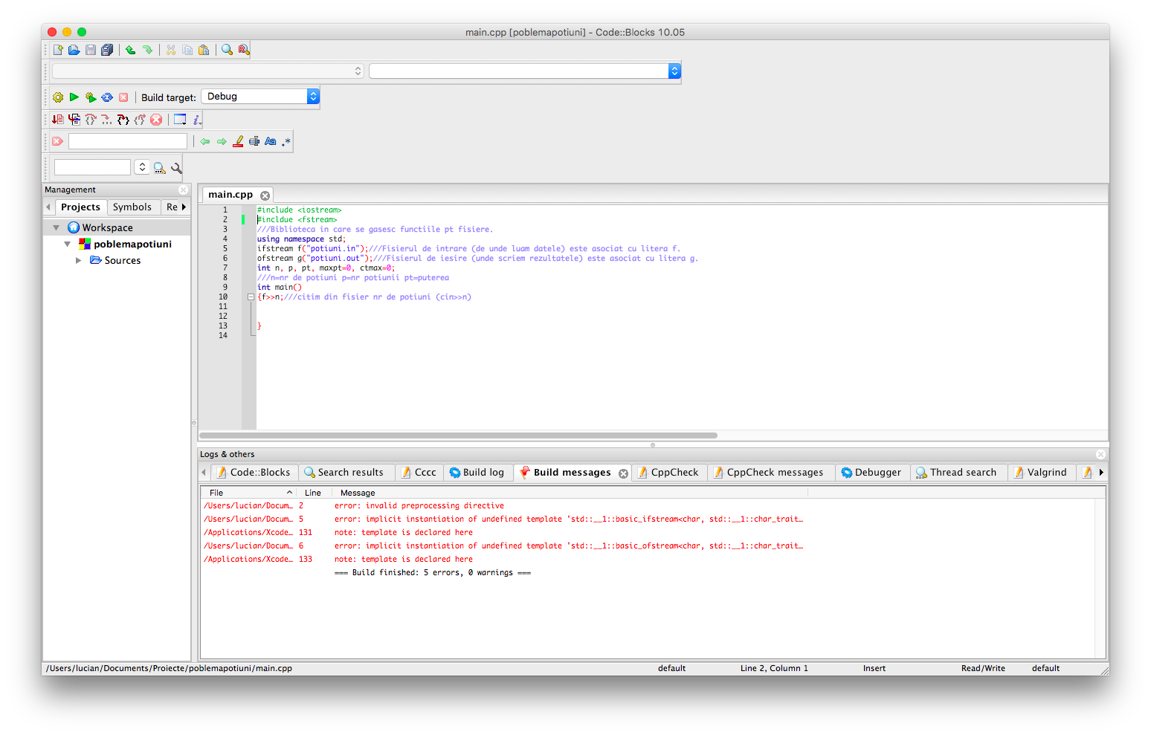Toggle the regex search option
This screenshot has height=735, width=1151.
[x=286, y=141]
